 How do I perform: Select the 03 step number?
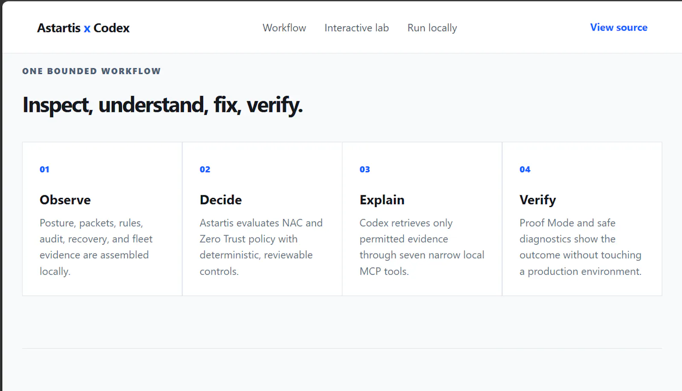(x=364, y=169)
